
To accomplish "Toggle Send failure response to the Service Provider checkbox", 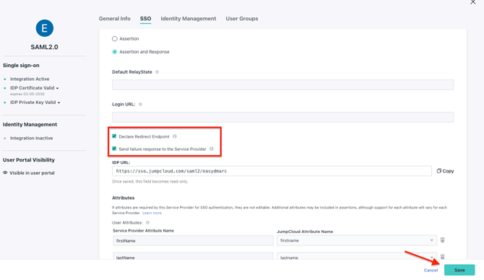I will [114, 149].
